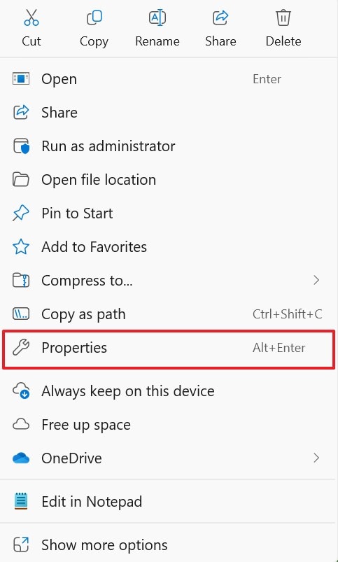Click the OneDrive cloud logo icon
Viewport: 338px width, 562px height.
(x=21, y=458)
